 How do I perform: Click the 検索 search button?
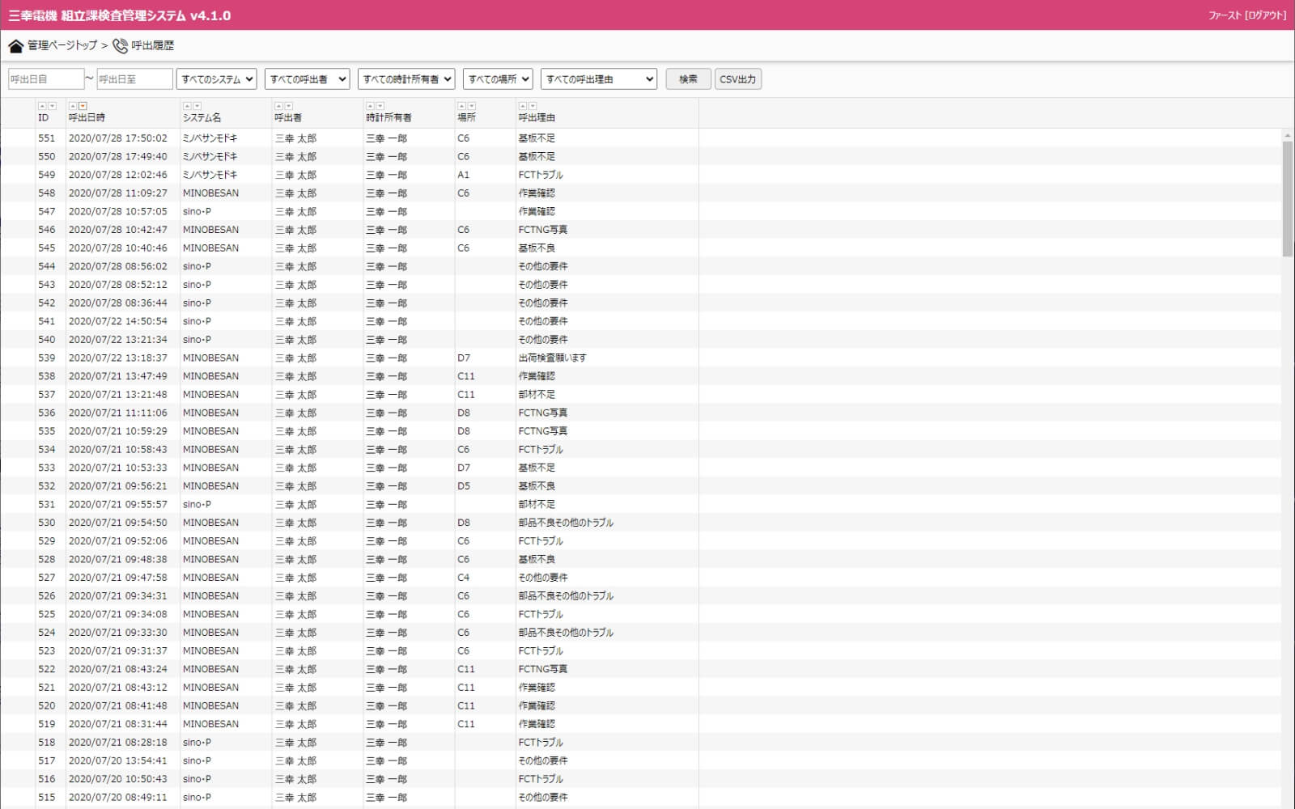click(x=688, y=79)
